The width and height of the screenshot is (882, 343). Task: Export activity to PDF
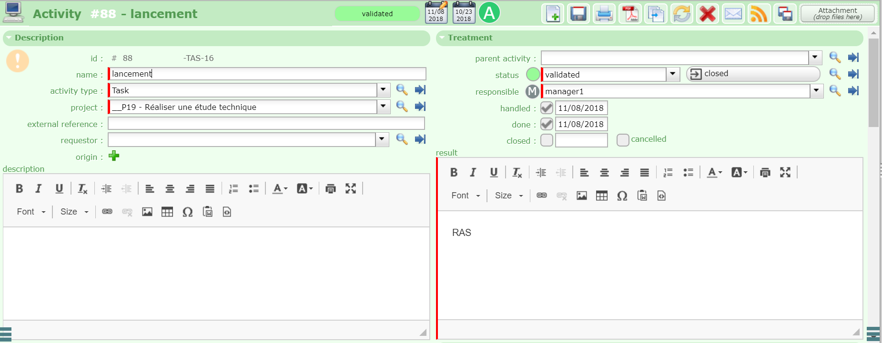click(630, 14)
